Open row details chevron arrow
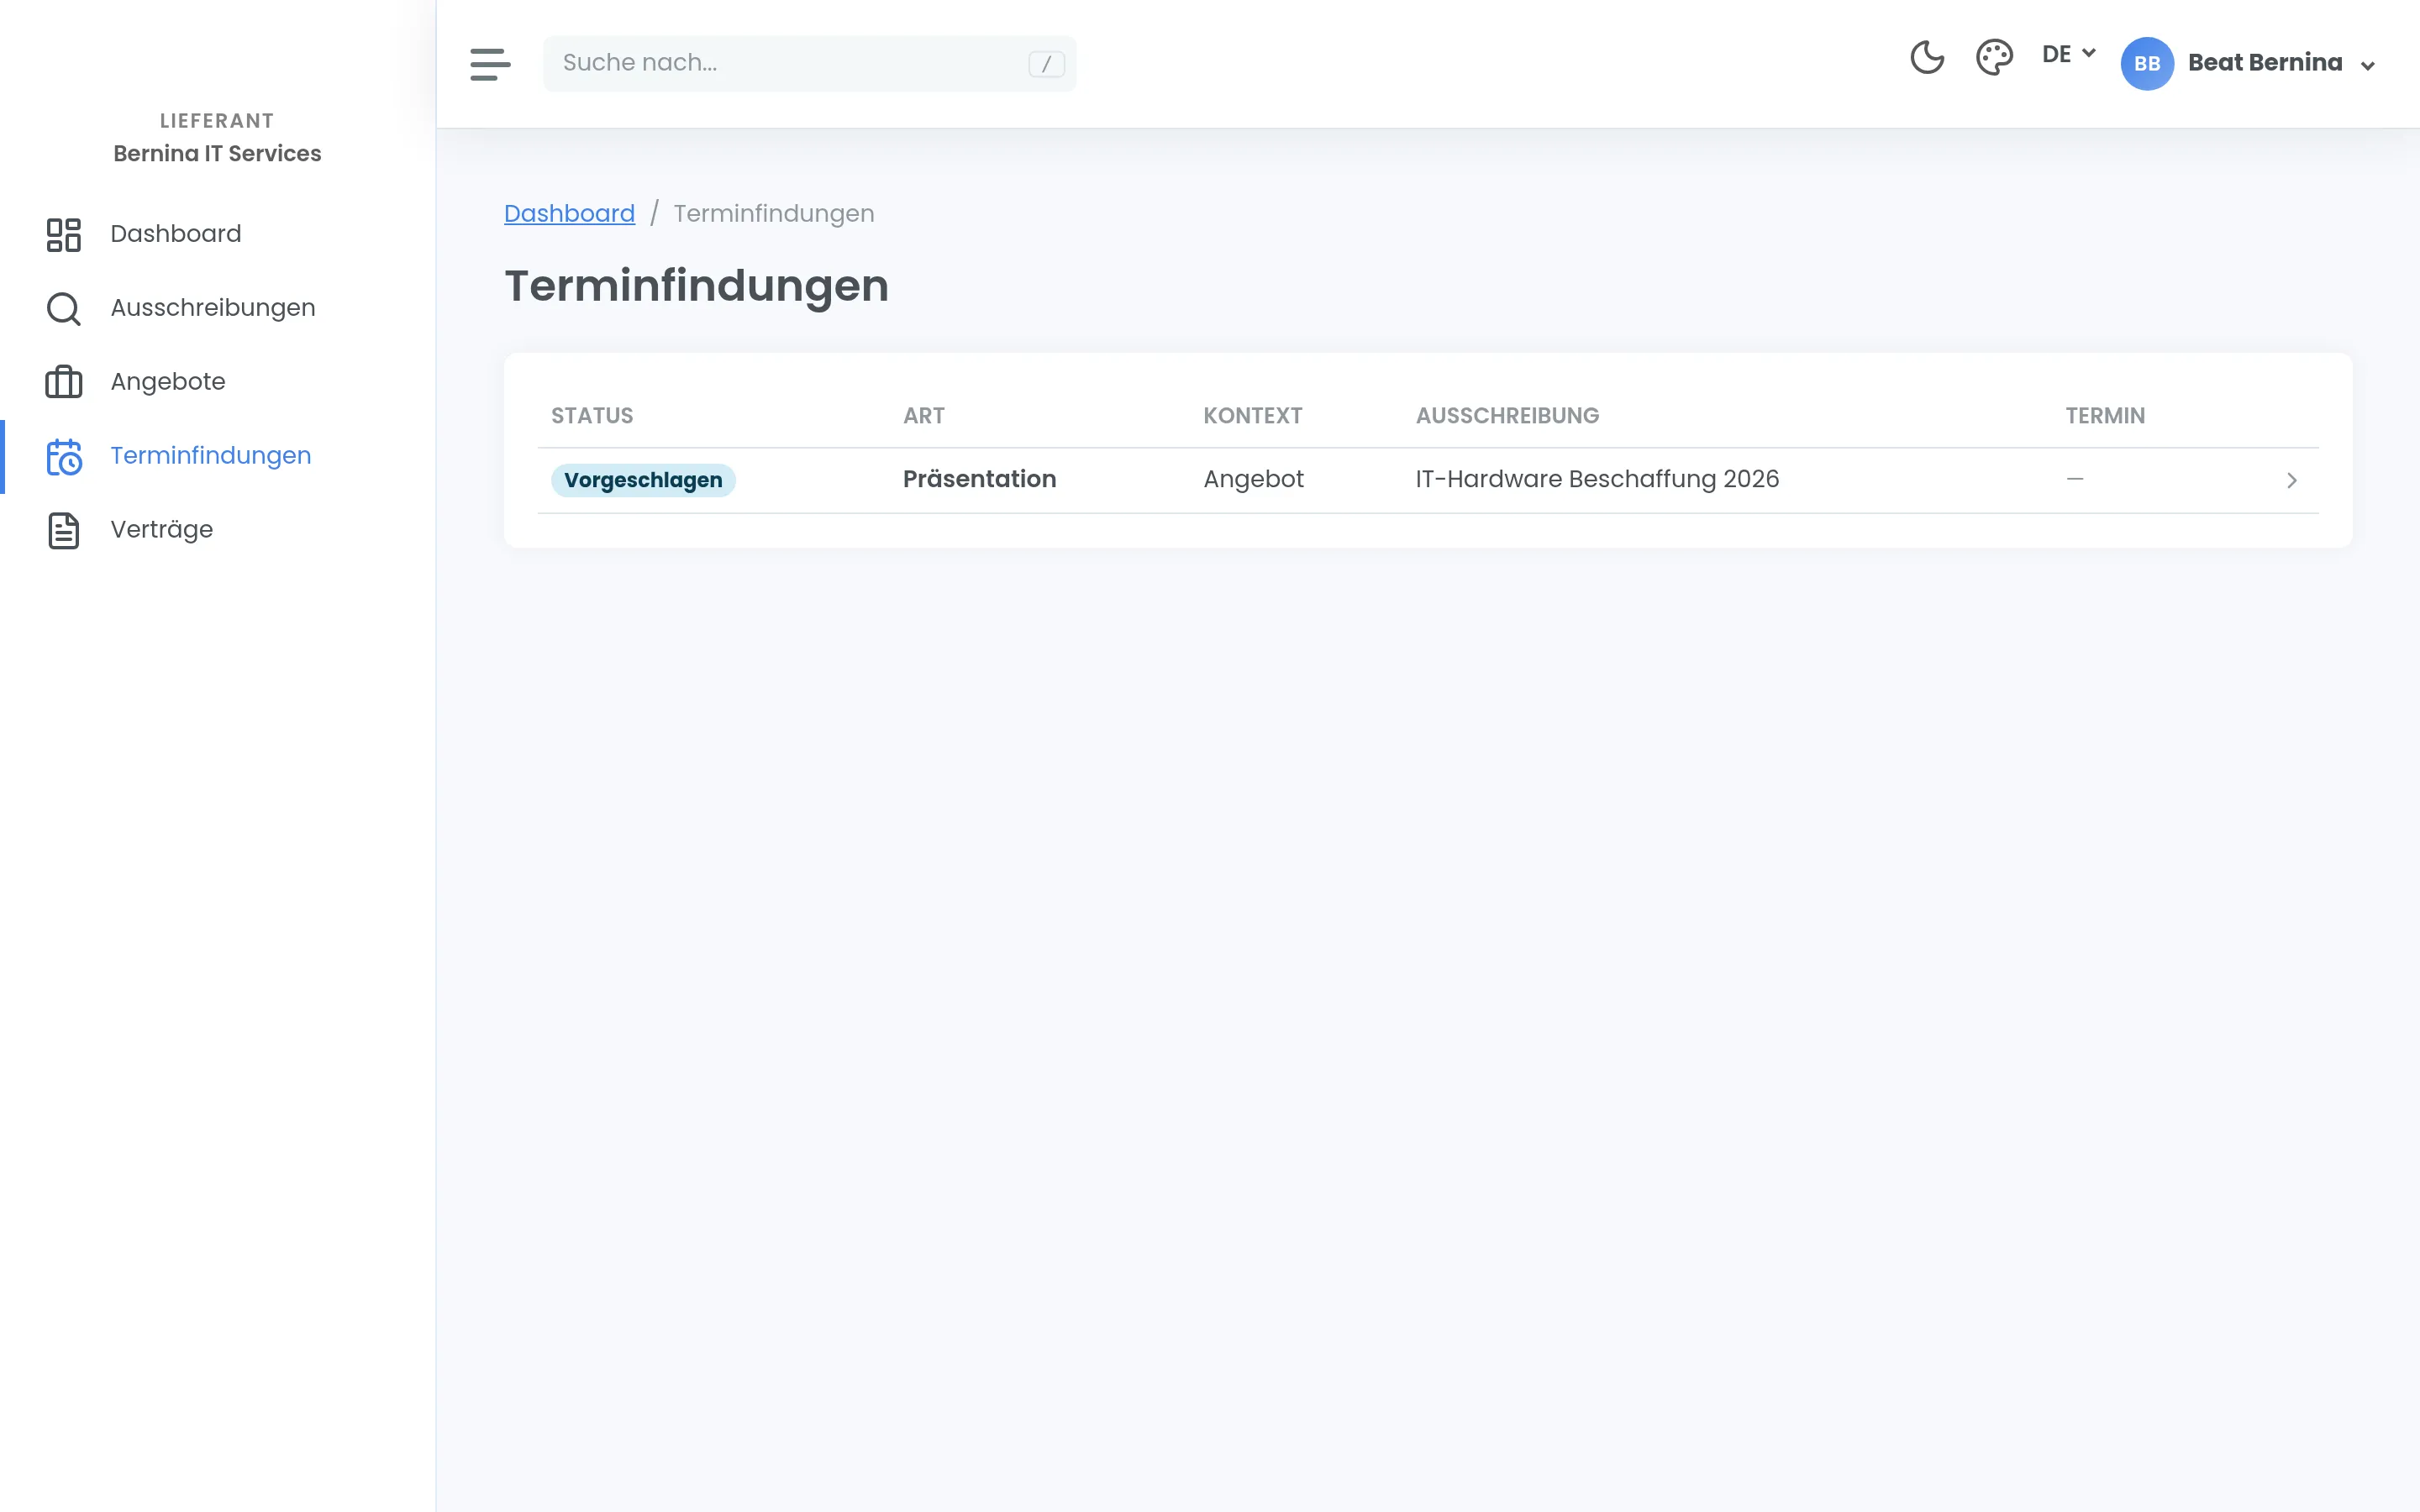The height and width of the screenshot is (1512, 2420). (2291, 481)
